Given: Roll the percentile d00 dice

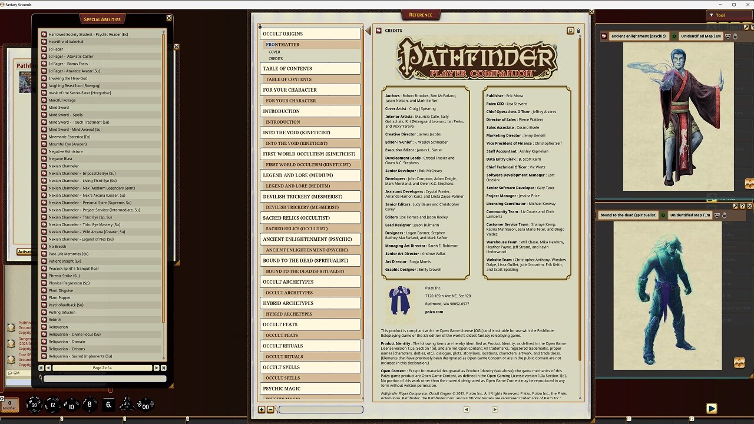Looking at the screenshot, I should pyautogui.click(x=145, y=405).
